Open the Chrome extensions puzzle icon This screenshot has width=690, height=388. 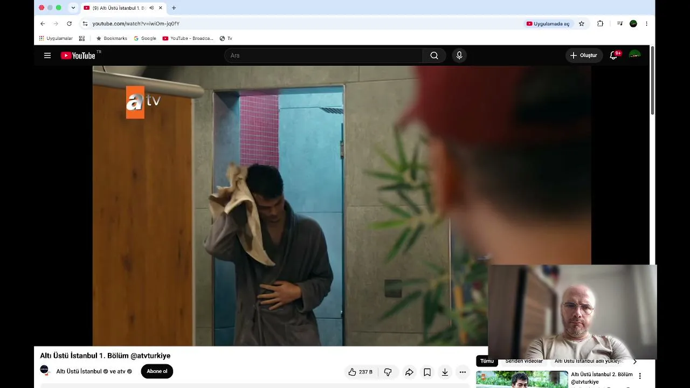point(600,24)
